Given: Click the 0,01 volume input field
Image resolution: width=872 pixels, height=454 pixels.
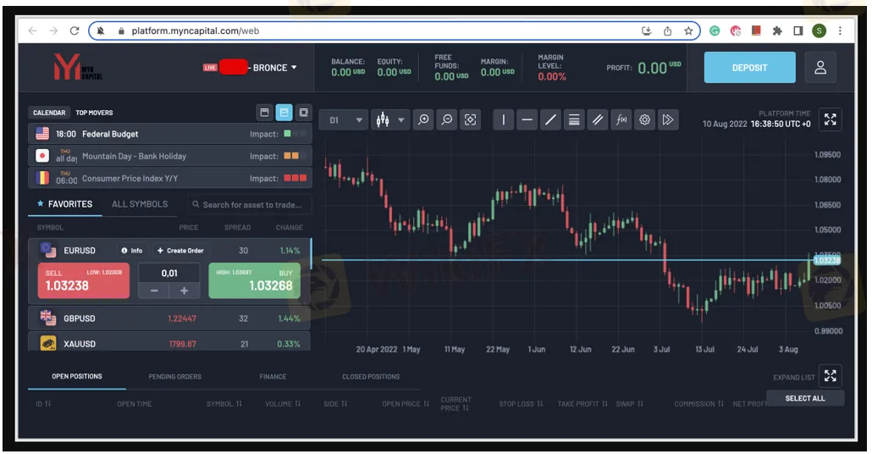Looking at the screenshot, I should (x=169, y=274).
